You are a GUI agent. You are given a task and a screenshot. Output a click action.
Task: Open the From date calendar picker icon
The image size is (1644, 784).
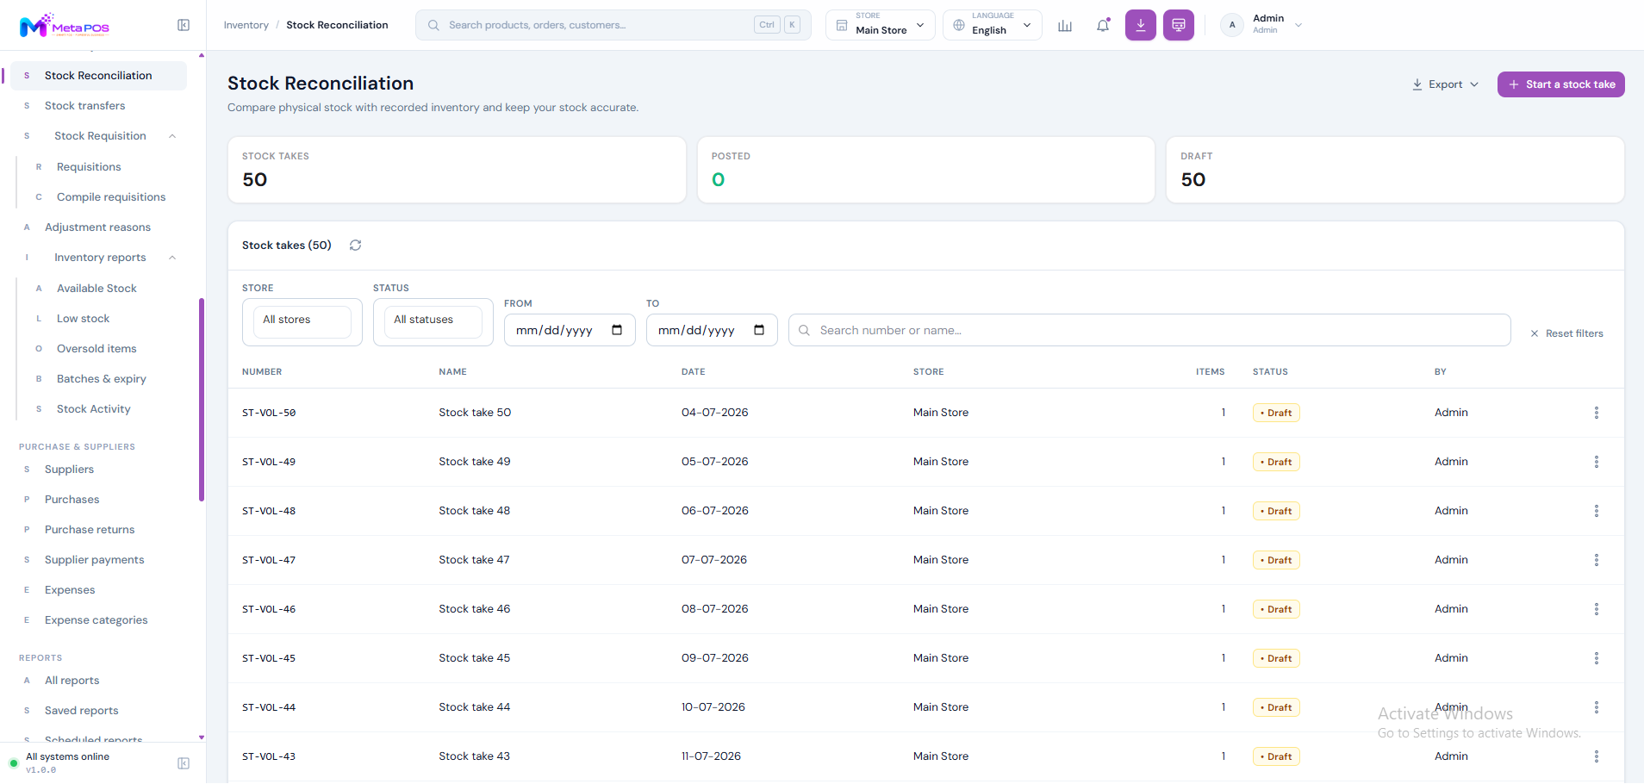[617, 330]
